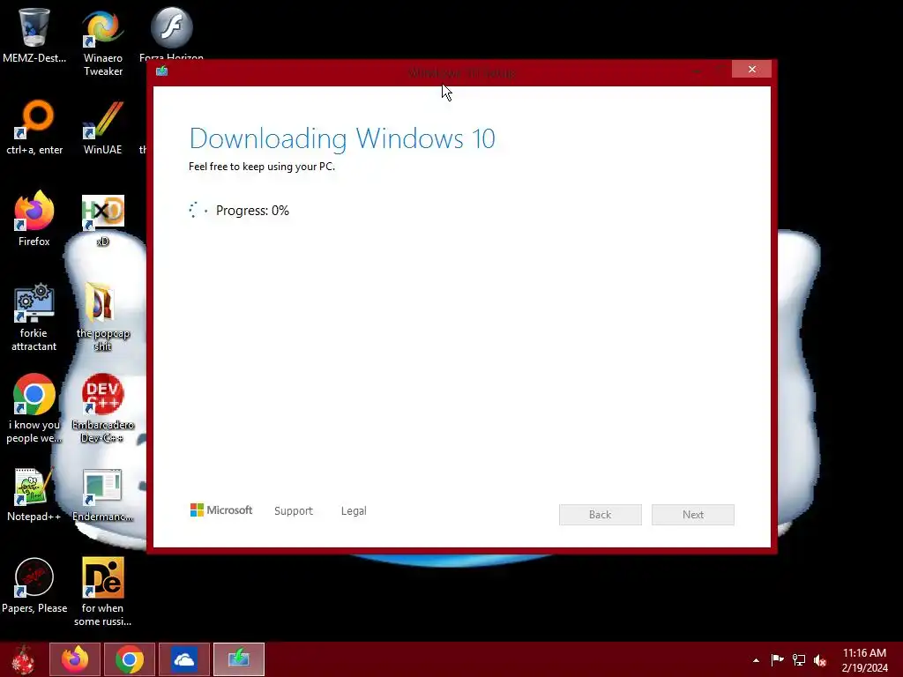Launch the Chrome 'i know you people we...' shortcut

[34, 409]
